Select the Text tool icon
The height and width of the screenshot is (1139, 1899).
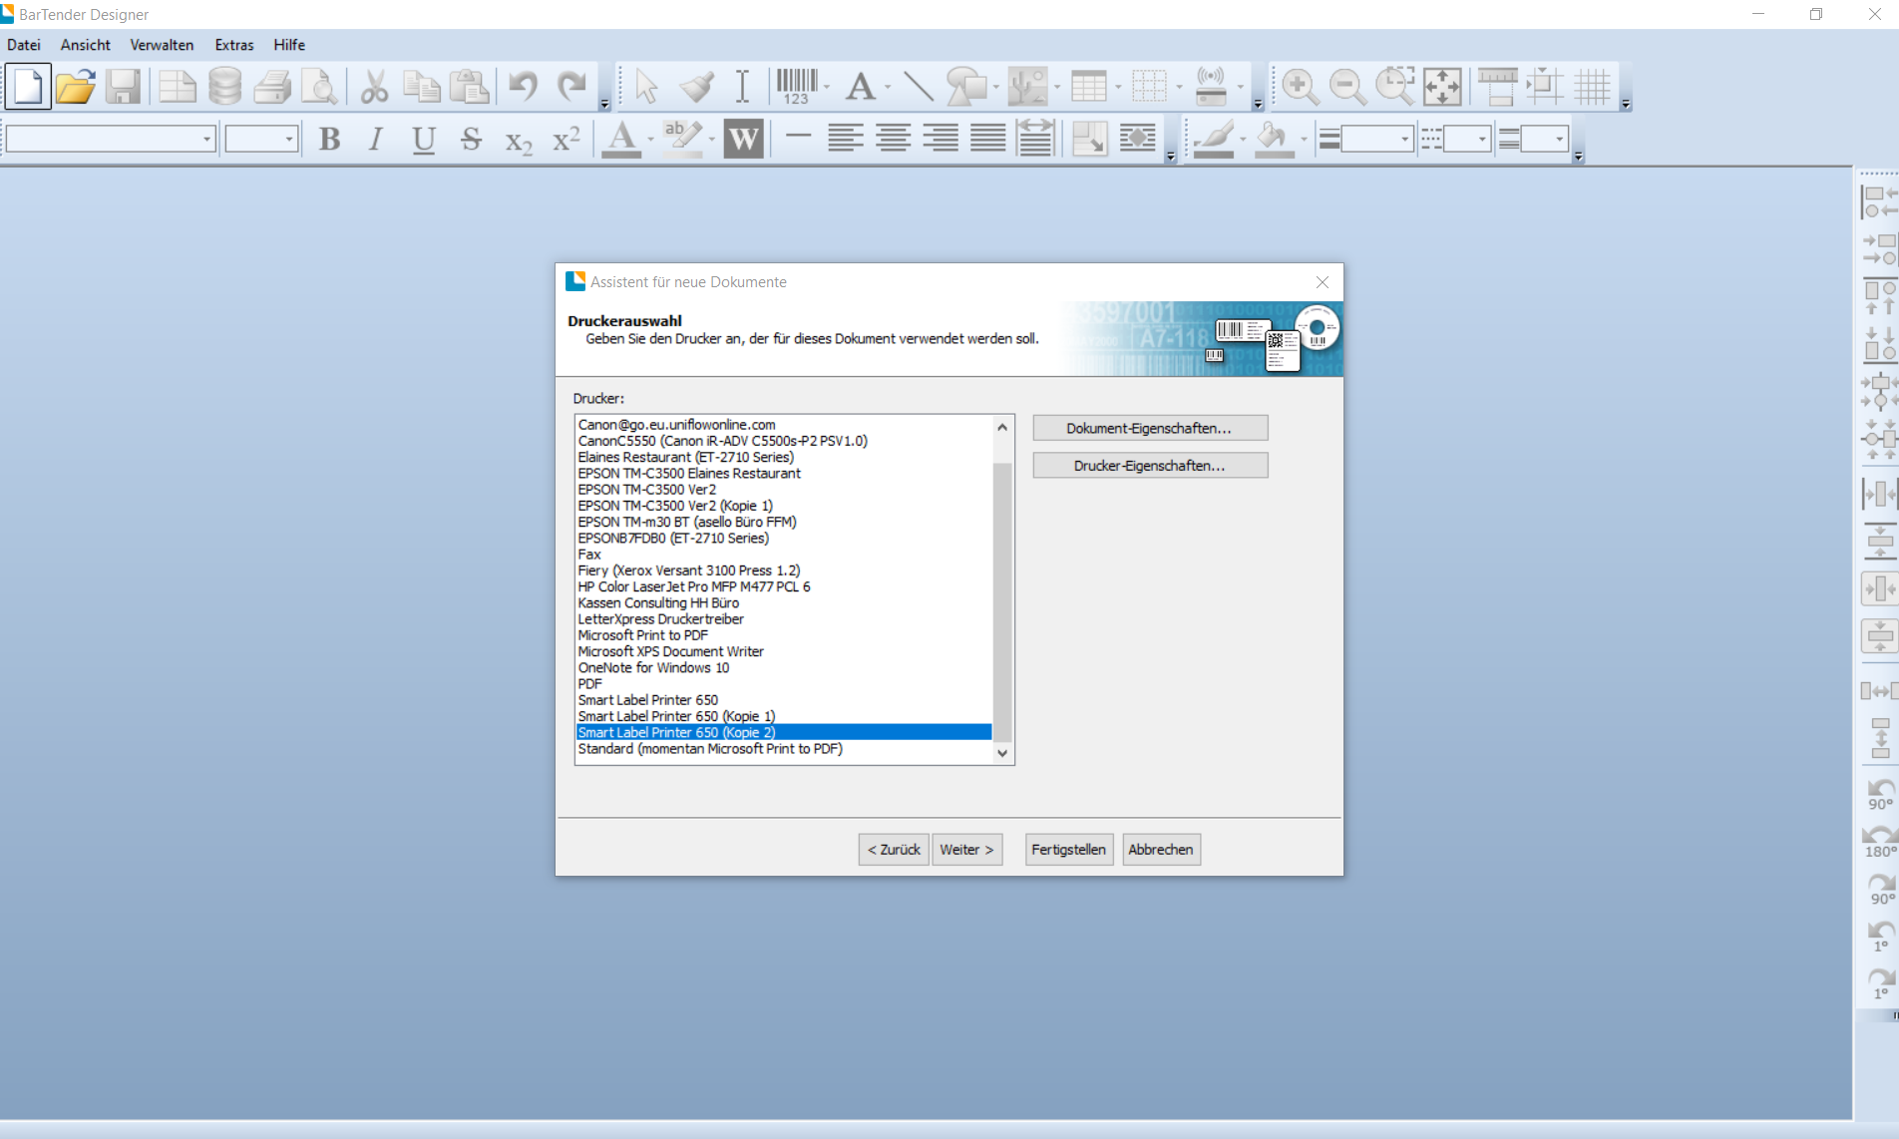pyautogui.click(x=861, y=87)
